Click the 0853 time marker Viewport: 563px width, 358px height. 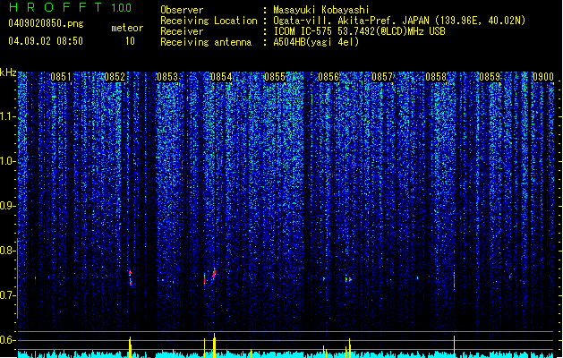click(167, 77)
